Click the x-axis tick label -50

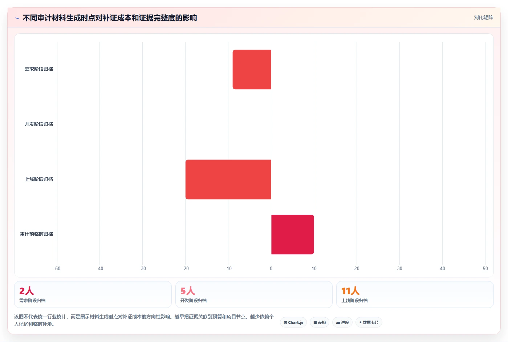(57, 268)
